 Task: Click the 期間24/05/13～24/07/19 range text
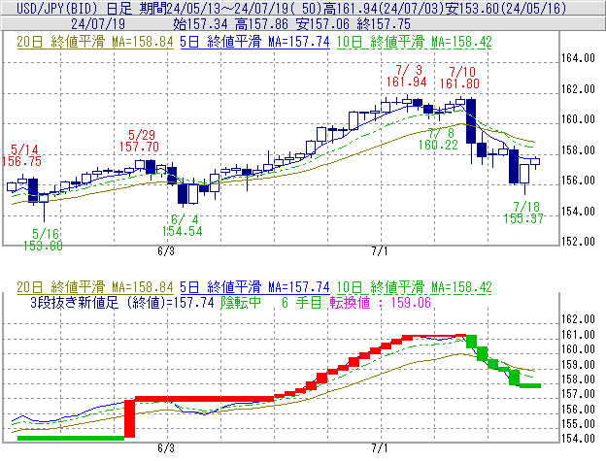(x=214, y=8)
